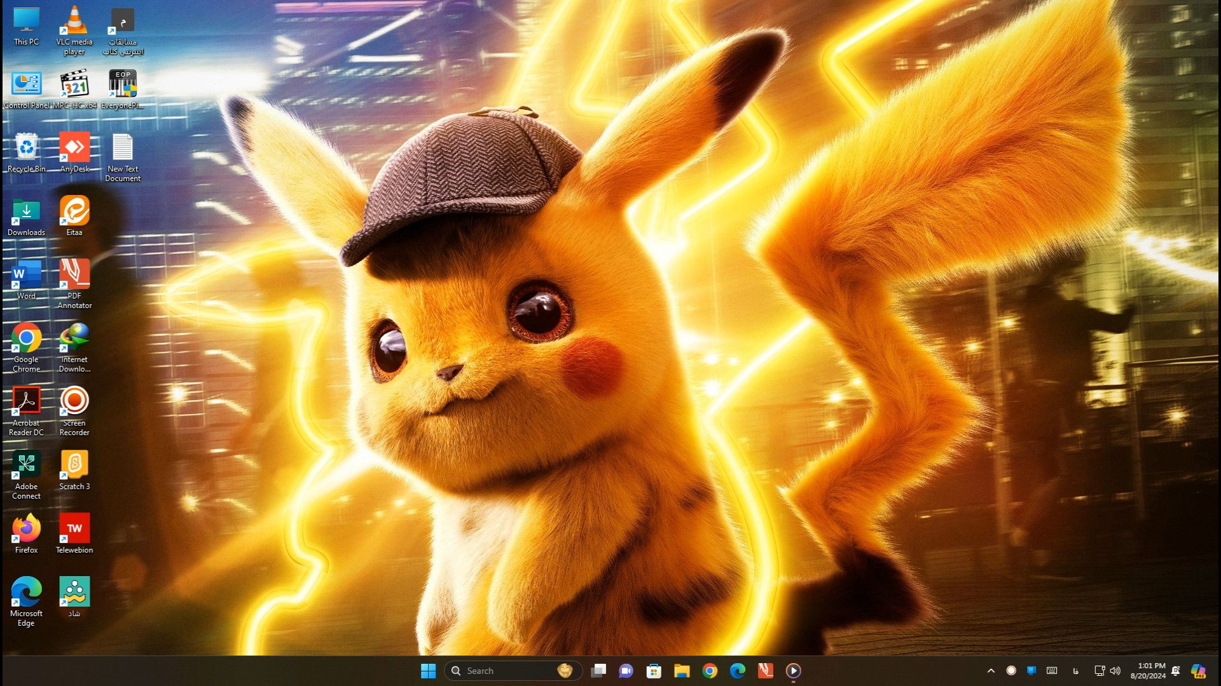Select the Google Chrome desktop shortcut

click(26, 348)
